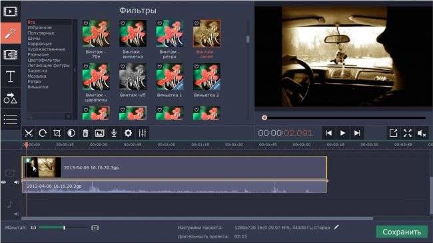Open the Color adjustment tool
The image size is (433, 243).
(71, 133)
